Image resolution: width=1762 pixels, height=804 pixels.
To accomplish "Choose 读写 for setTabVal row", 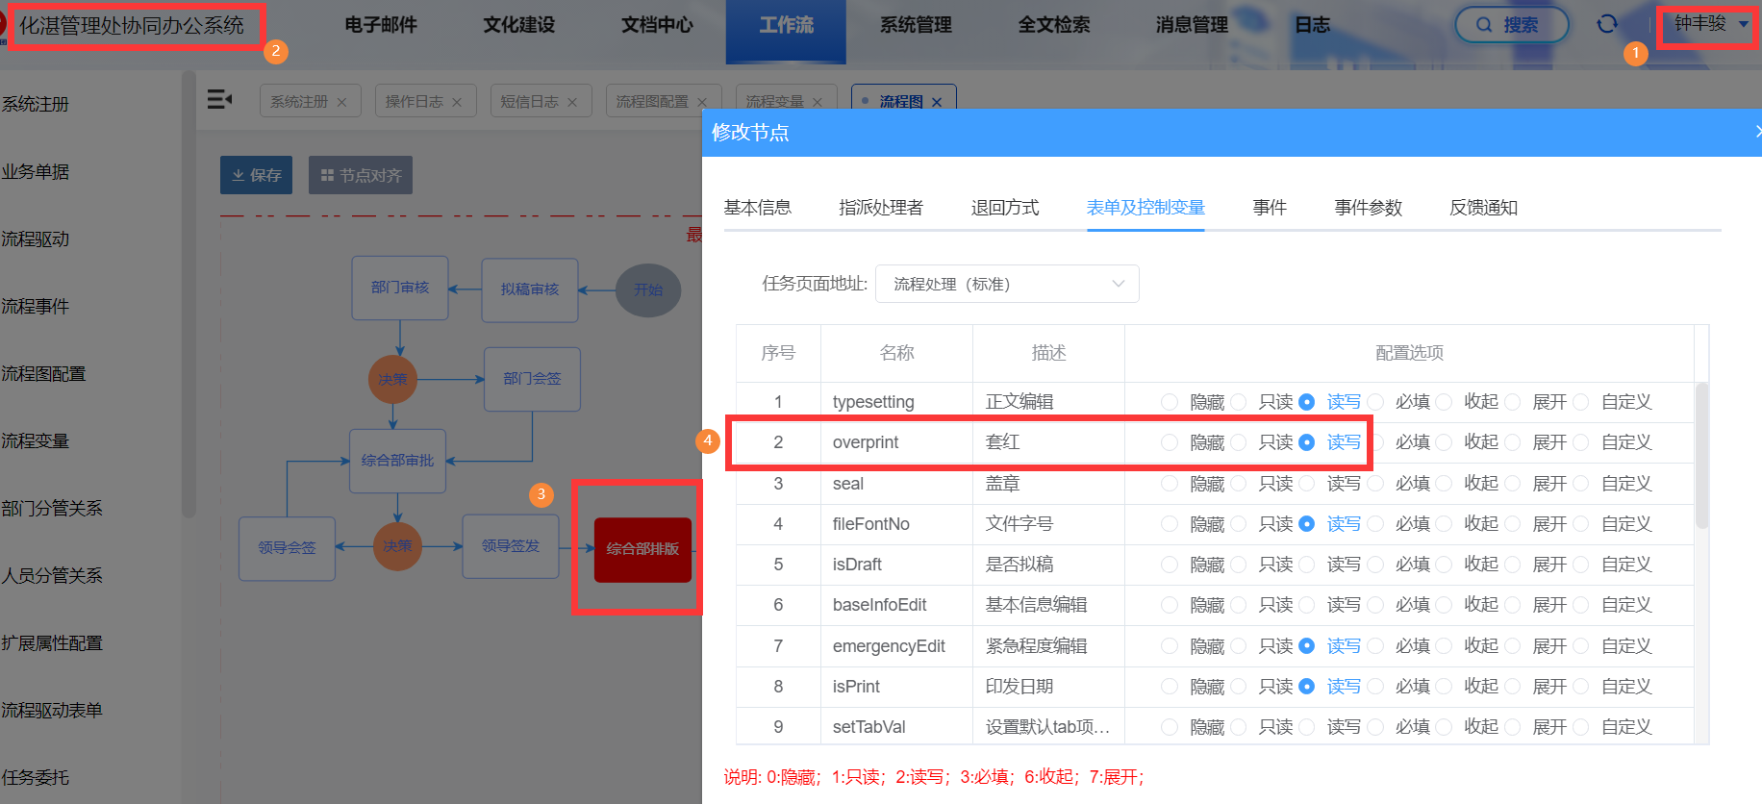I will 1307,727.
